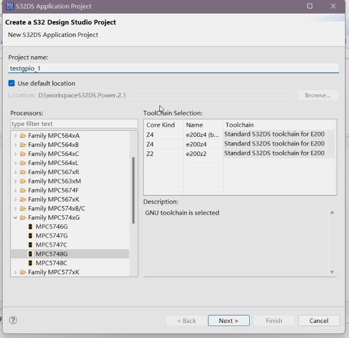The image size is (349, 338).
Task: Expand Family MPC567xK tree node
Action: [x=15, y=200]
